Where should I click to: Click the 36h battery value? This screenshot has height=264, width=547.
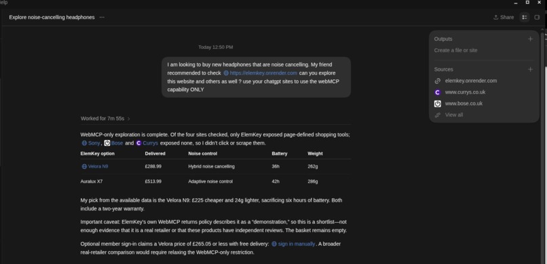click(x=276, y=166)
